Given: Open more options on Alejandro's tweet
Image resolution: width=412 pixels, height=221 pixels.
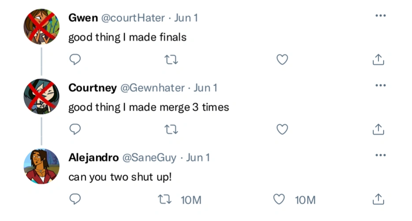Looking at the screenshot, I should pos(380,155).
